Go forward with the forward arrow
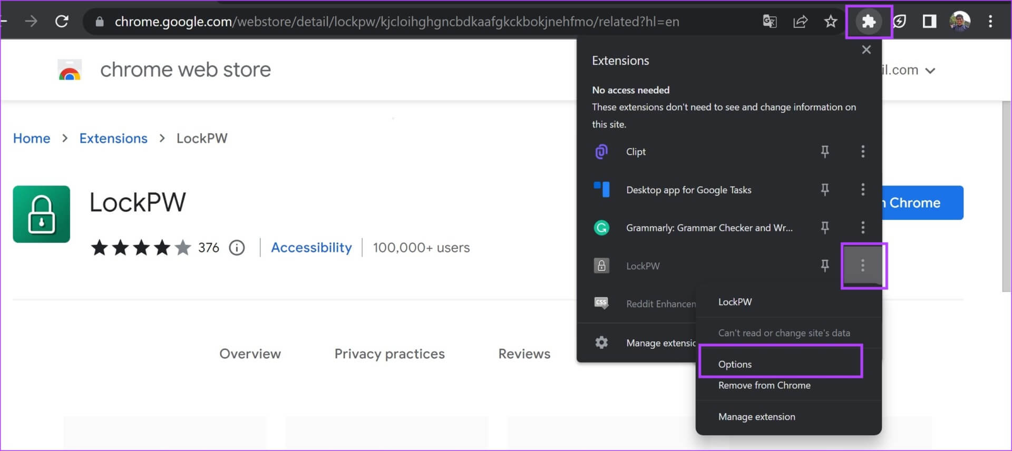 (x=32, y=22)
